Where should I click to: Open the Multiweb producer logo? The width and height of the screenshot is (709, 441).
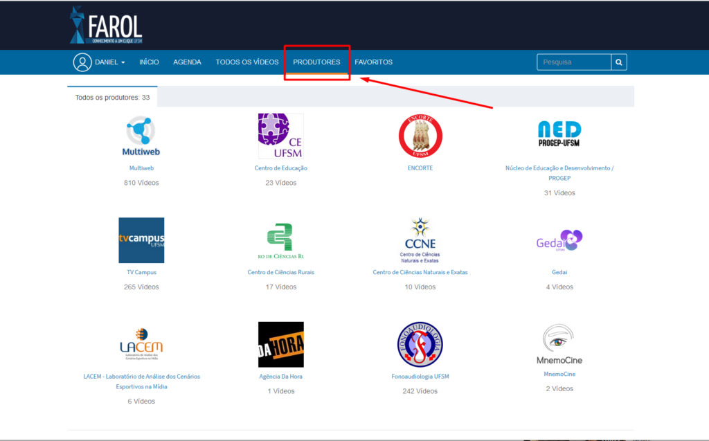[x=141, y=136]
